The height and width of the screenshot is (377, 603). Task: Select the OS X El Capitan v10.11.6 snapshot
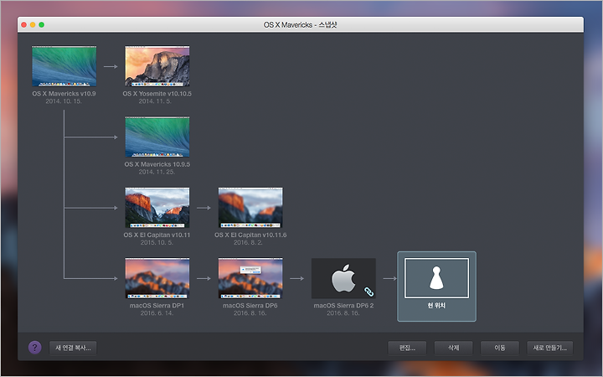[x=250, y=208]
